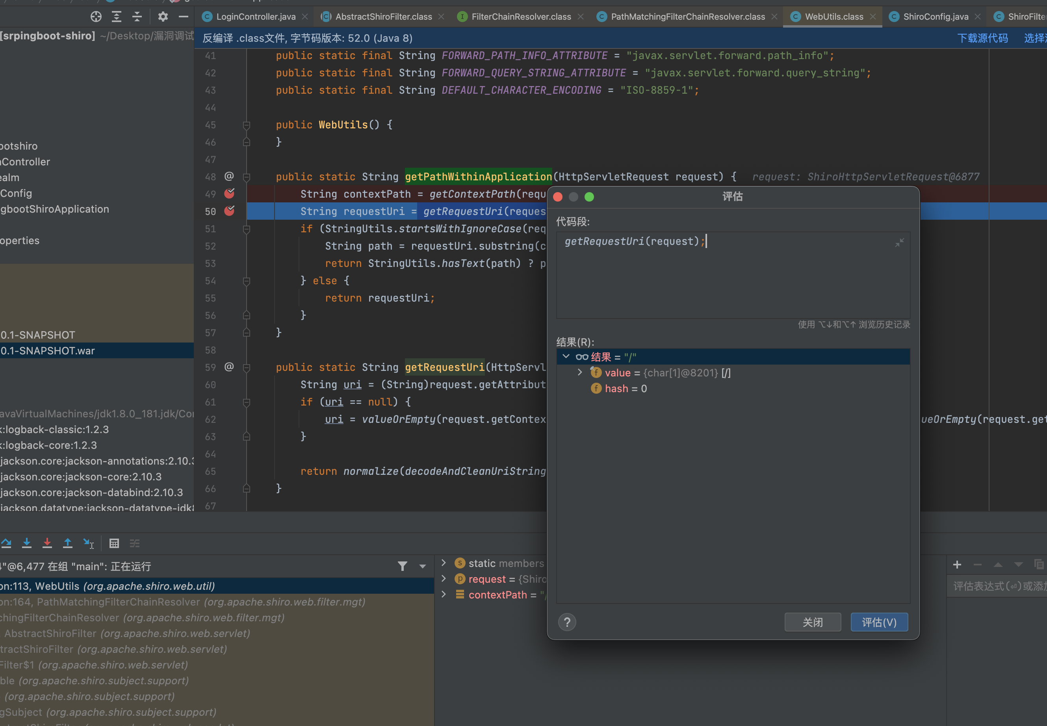
Task: Close the LoginController.java tab
Action: click(x=305, y=17)
